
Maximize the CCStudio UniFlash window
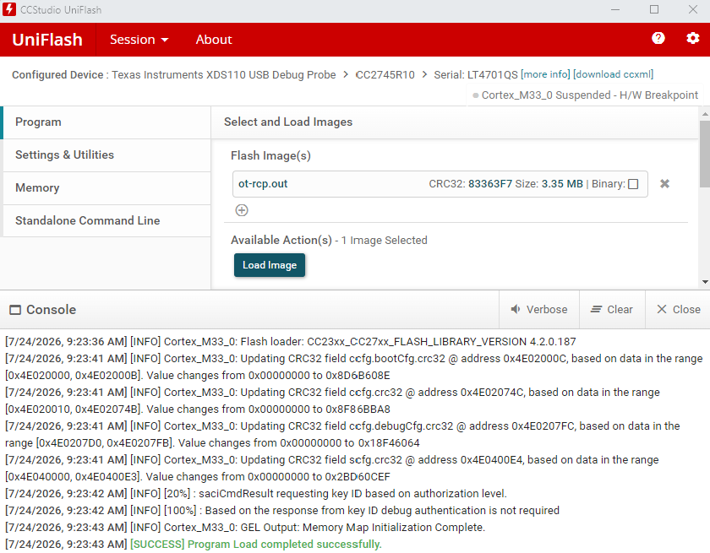click(x=654, y=9)
